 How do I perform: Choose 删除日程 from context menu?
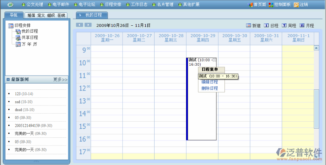point(210,88)
